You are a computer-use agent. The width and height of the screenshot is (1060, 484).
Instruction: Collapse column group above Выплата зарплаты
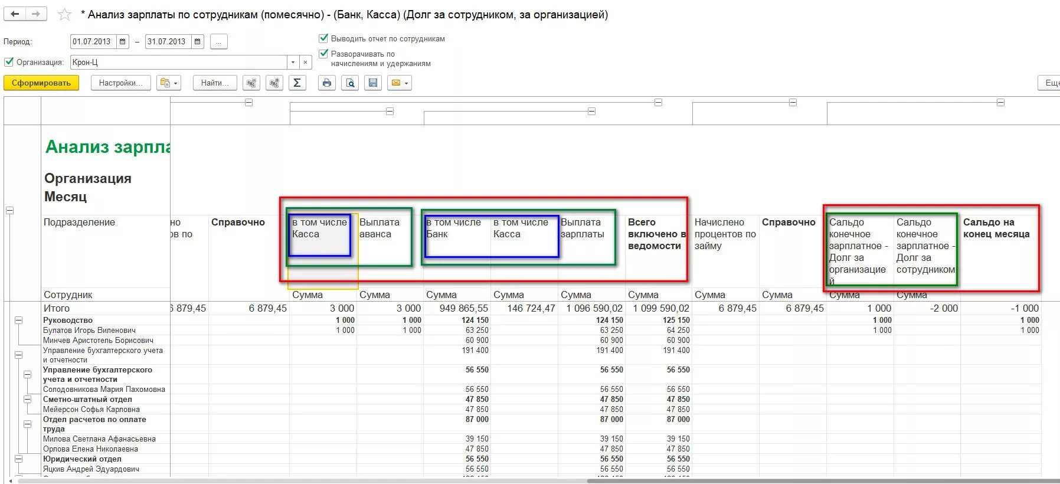coord(591,112)
